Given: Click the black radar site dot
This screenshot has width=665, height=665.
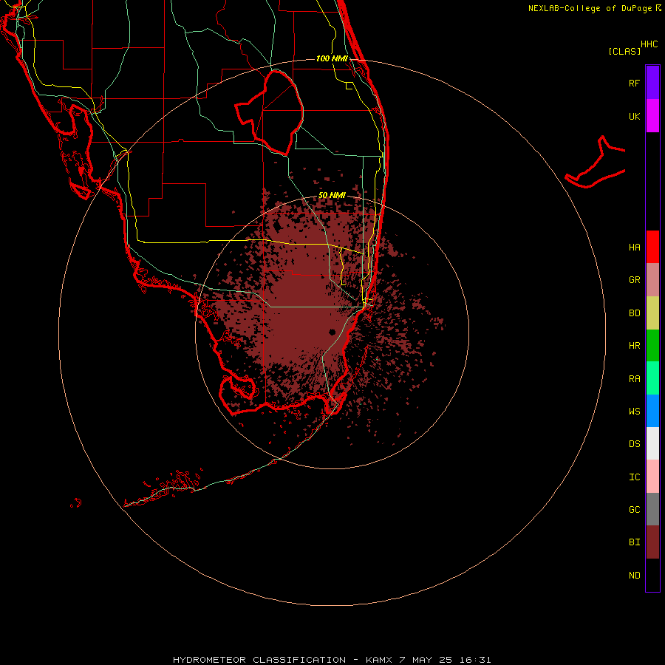Looking at the screenshot, I should (332, 332).
